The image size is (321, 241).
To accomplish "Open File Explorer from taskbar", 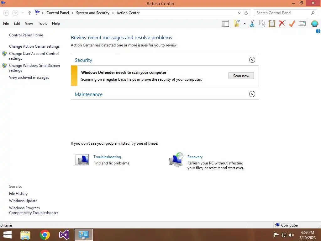I will coord(25,235).
